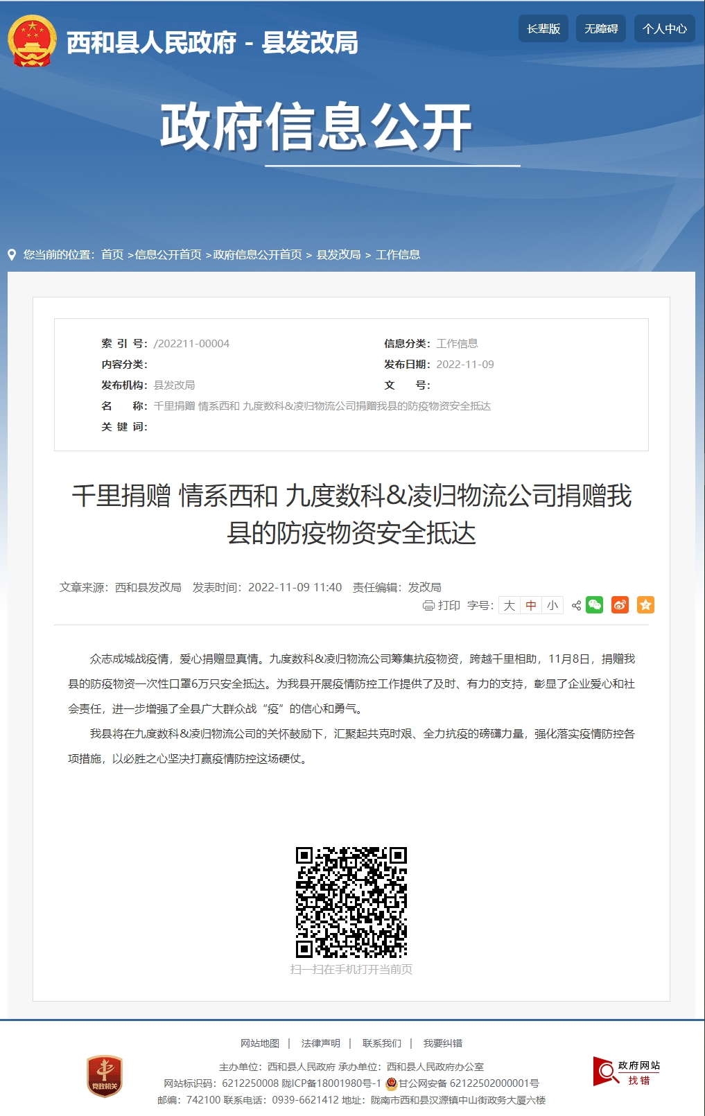The height and width of the screenshot is (1116, 705).
Task: Set font size to 中
Action: click(x=531, y=605)
